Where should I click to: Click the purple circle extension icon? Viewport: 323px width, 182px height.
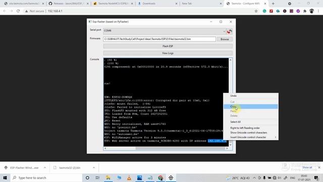pyautogui.click(x=298, y=11)
